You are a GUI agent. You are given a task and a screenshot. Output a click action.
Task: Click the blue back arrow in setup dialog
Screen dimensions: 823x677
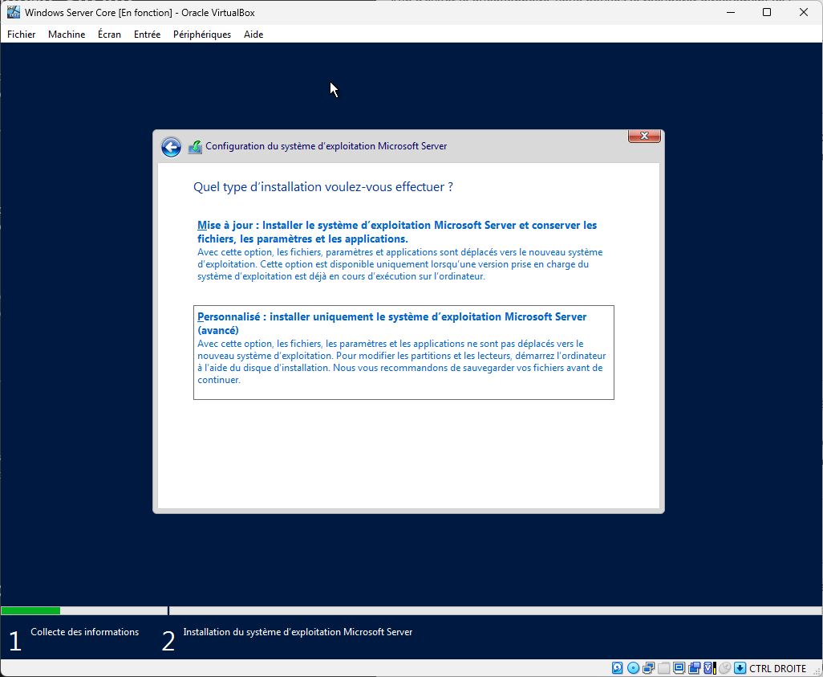(x=171, y=147)
